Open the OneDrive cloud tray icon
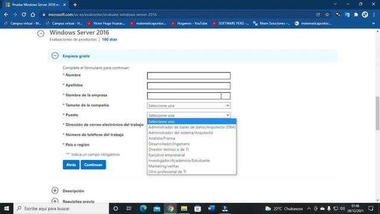 point(322,209)
